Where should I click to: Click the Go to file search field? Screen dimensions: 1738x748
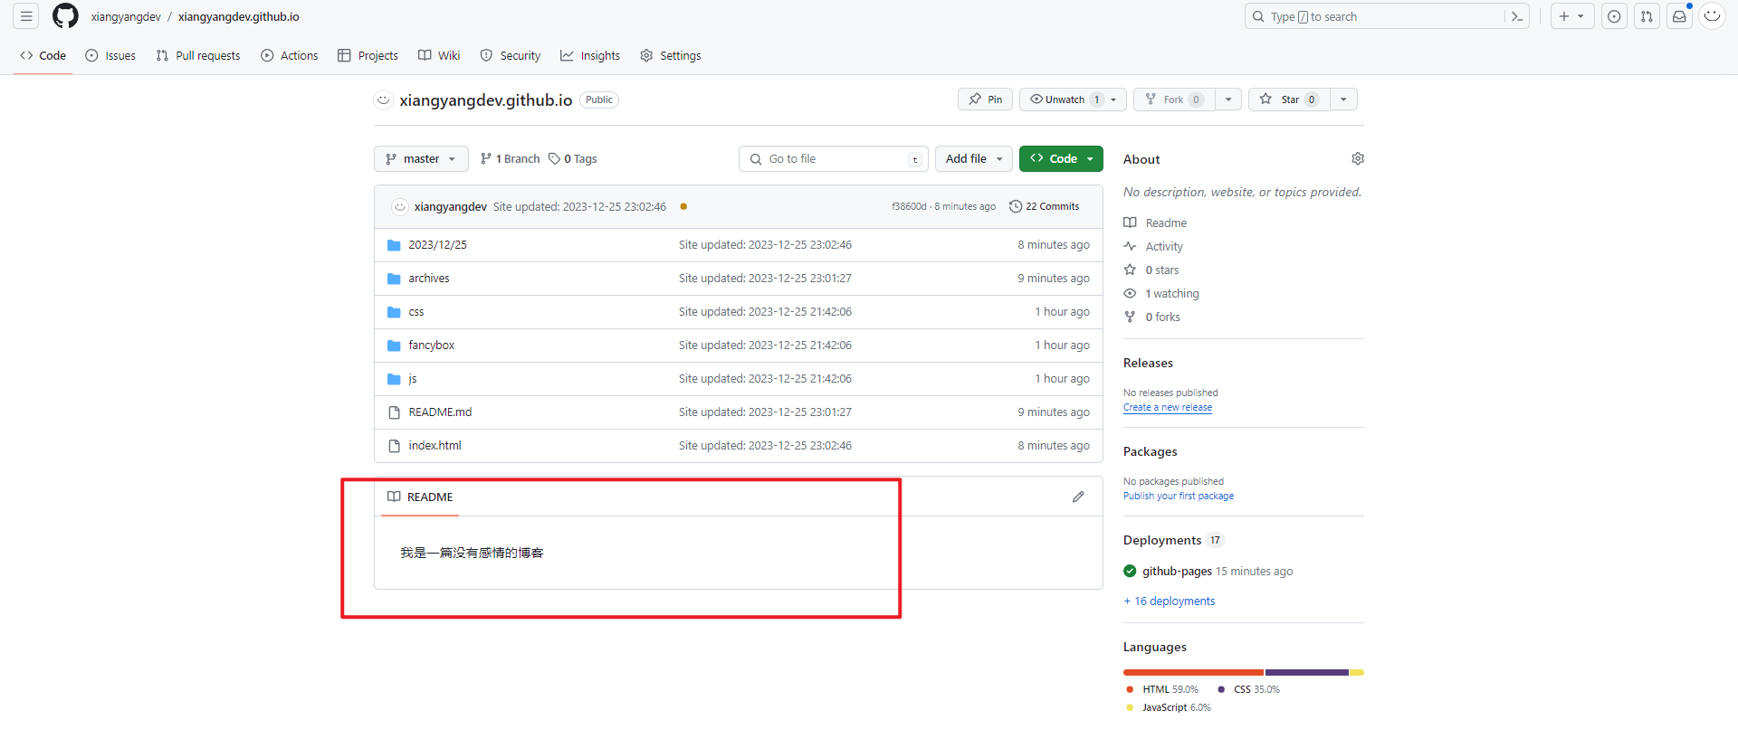[834, 158]
